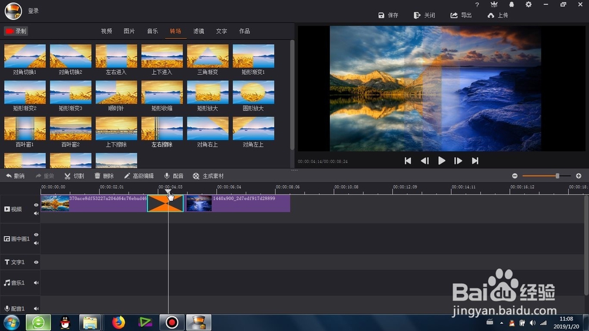Select the 对角左上 transition thumbnail
Image resolution: width=589 pixels, height=331 pixels.
(253, 128)
